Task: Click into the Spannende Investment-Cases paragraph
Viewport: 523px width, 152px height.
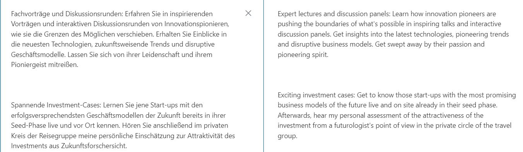Action: 123,125
